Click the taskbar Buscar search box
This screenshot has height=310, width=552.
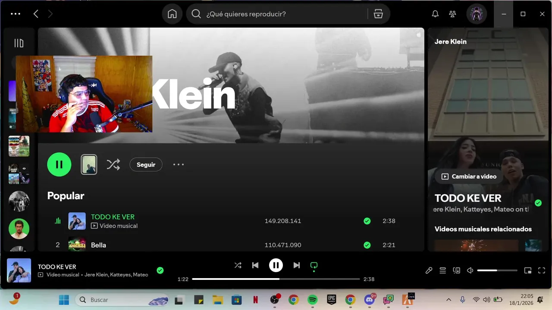(x=122, y=300)
